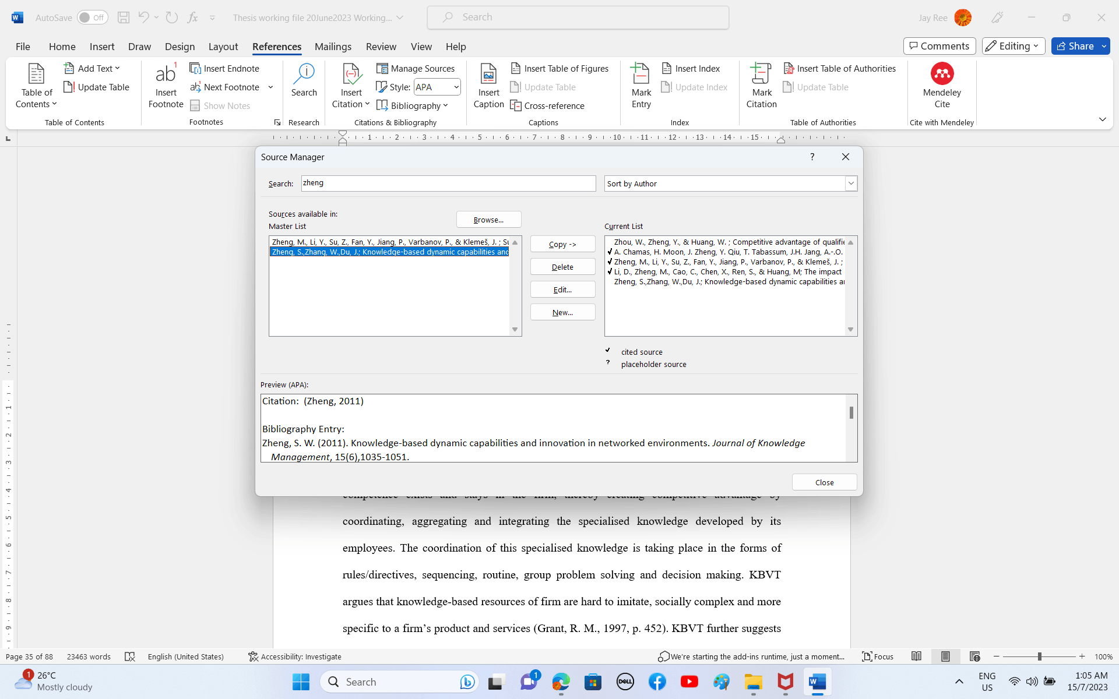The image size is (1119, 699).
Task: Click the Insert Endnote icon
Action: (195, 68)
